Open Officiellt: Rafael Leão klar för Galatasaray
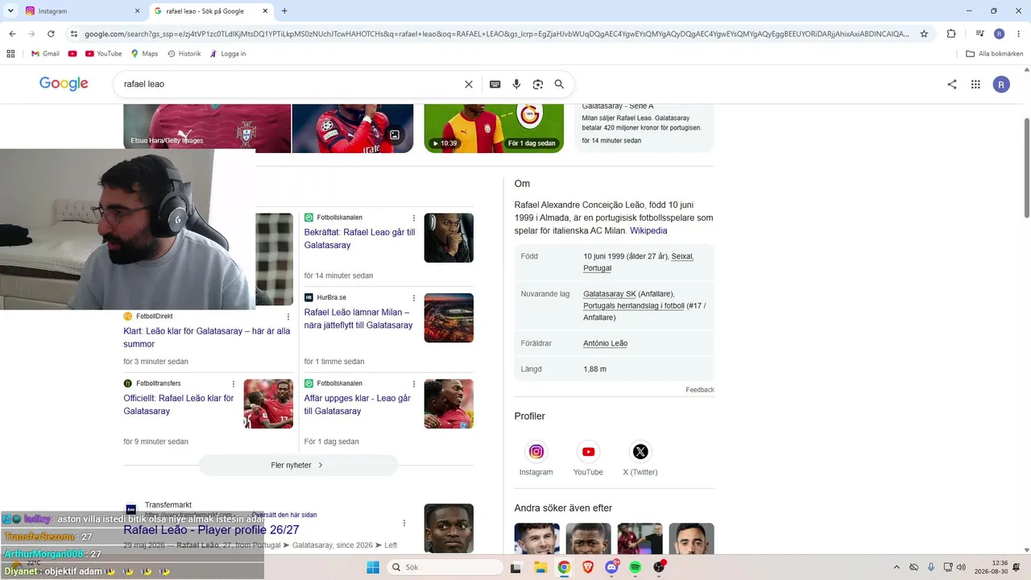Viewport: 1031px width, 580px height. (179, 404)
